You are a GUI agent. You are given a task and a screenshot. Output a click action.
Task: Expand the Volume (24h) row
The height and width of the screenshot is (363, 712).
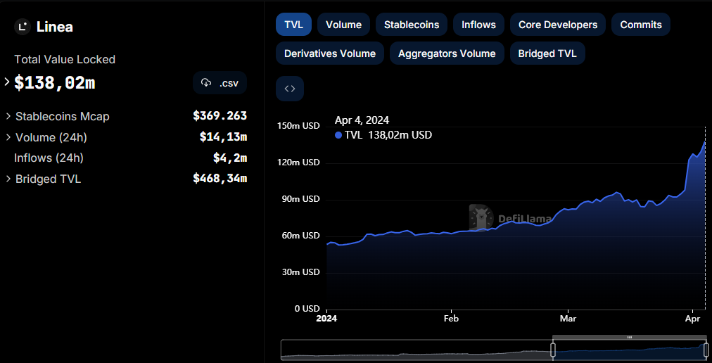click(8, 137)
